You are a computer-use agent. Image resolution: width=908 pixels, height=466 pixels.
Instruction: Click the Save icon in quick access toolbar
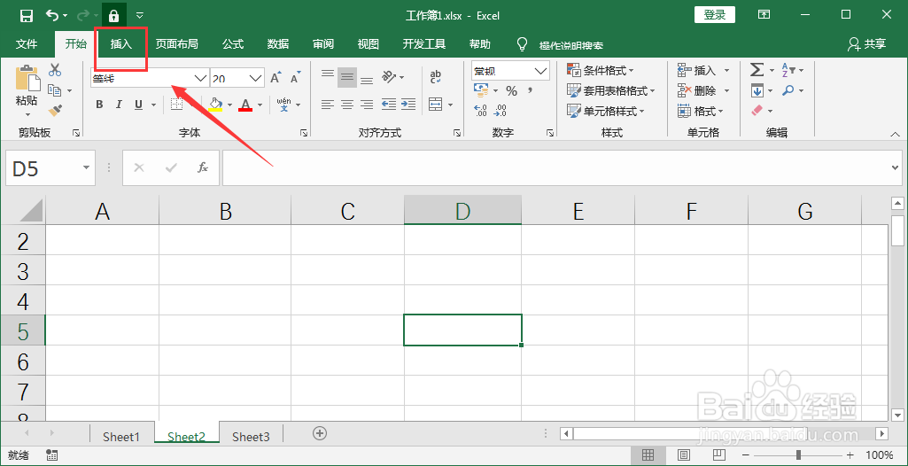[x=26, y=16]
